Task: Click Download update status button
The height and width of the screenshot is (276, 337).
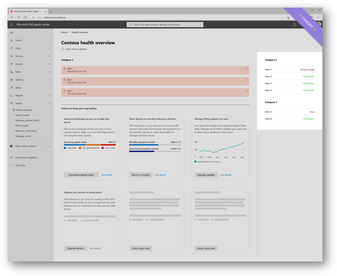Action: point(81,175)
